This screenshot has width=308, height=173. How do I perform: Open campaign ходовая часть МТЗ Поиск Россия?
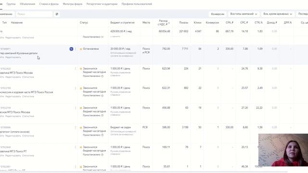(26, 92)
